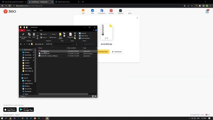Open Yandex Calendar service icon
Viewport: 213px width, 120px height.
click(111, 11)
